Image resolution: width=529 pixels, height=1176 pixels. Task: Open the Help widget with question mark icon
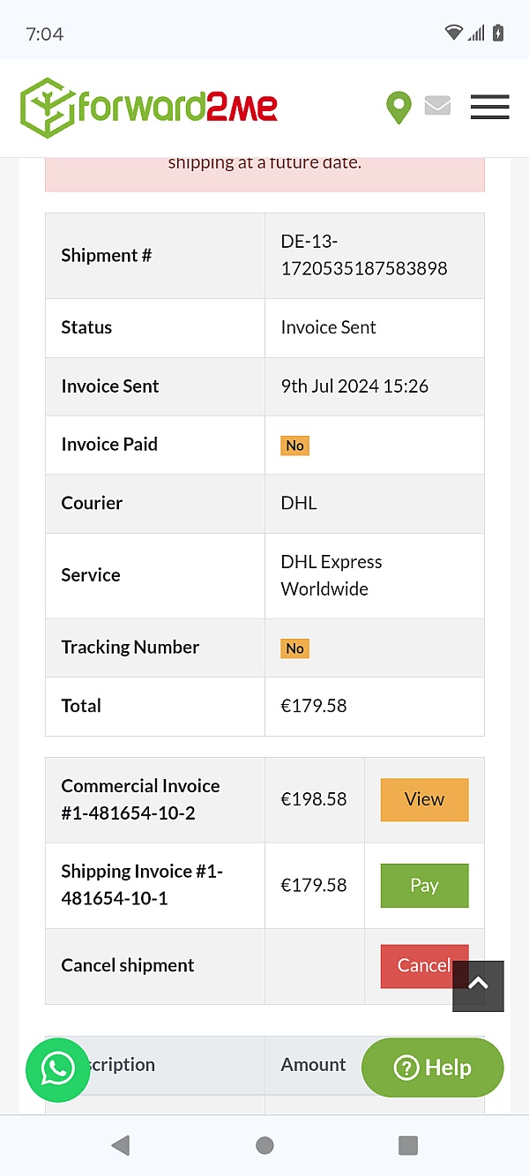click(432, 1067)
